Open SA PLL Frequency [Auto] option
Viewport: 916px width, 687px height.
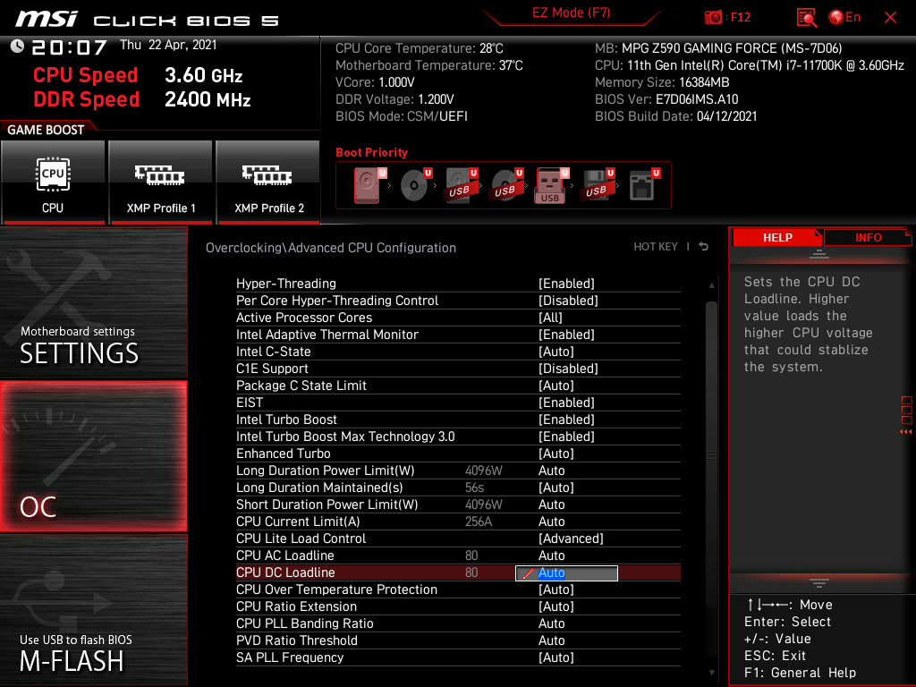click(x=458, y=657)
